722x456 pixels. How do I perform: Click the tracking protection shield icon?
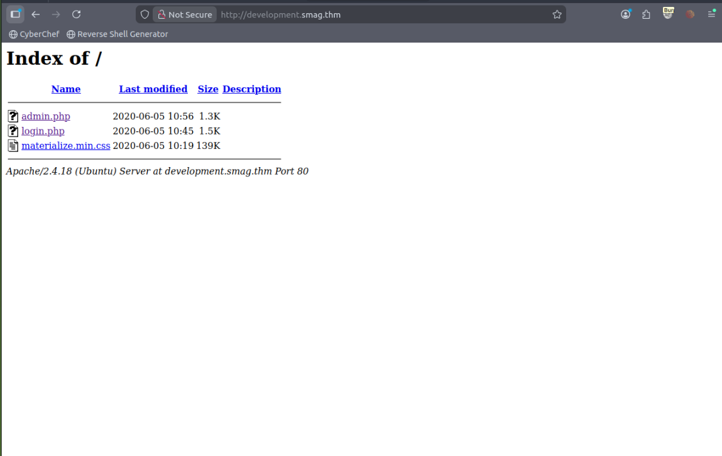click(x=145, y=14)
